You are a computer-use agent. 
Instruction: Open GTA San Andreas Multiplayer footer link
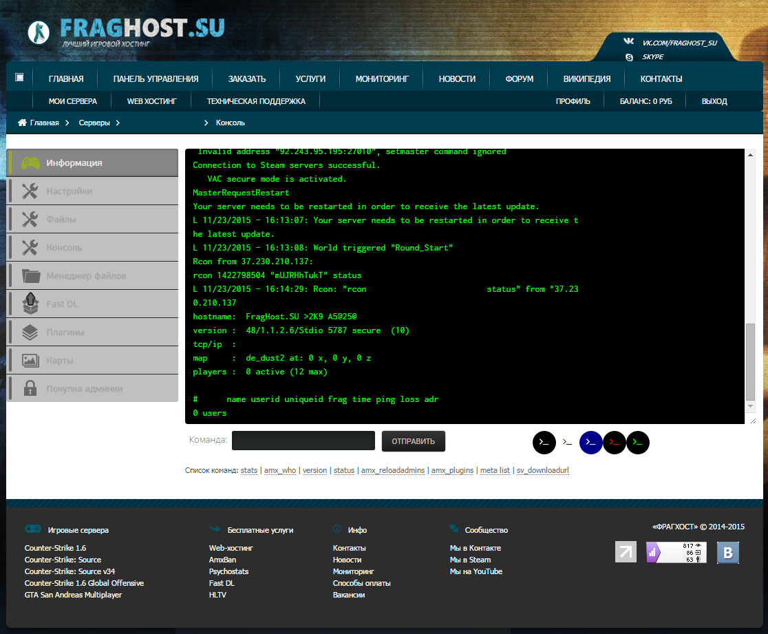pyautogui.click(x=73, y=595)
